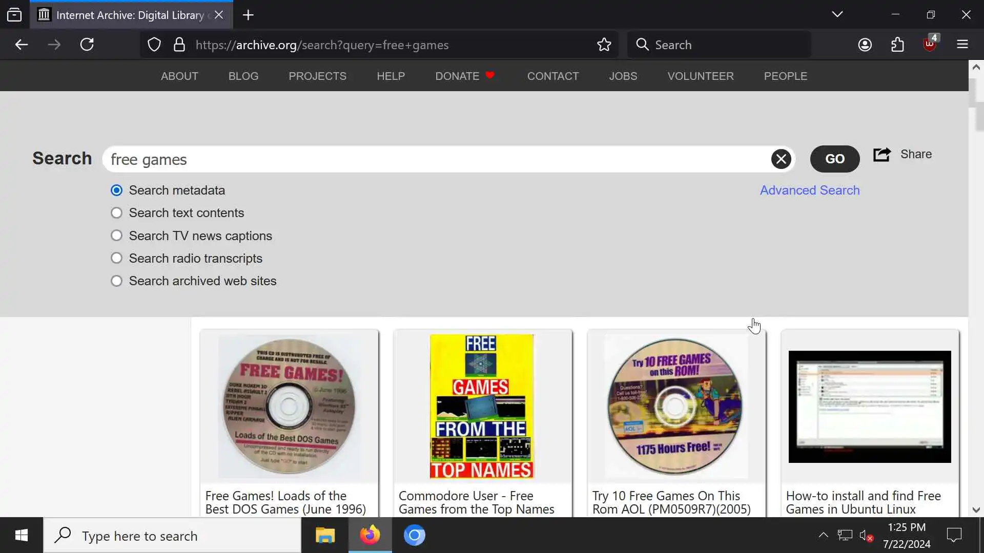Clear the free games search field
The image size is (984, 553).
[781, 159]
